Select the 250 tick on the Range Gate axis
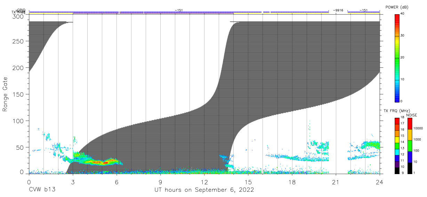 [19, 41]
